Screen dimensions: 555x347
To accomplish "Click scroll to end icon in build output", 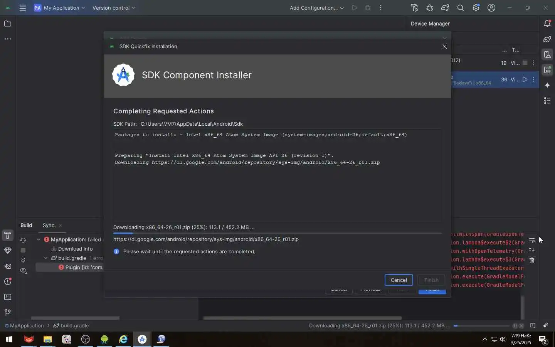I will pyautogui.click(x=532, y=250).
